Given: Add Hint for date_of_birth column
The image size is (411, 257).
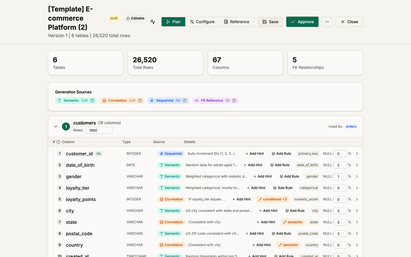Looking at the screenshot, I should coord(253,165).
